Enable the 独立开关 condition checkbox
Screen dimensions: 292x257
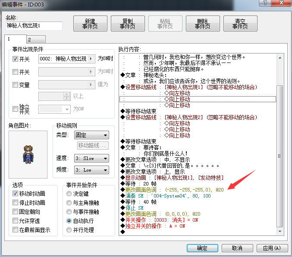tap(15, 109)
